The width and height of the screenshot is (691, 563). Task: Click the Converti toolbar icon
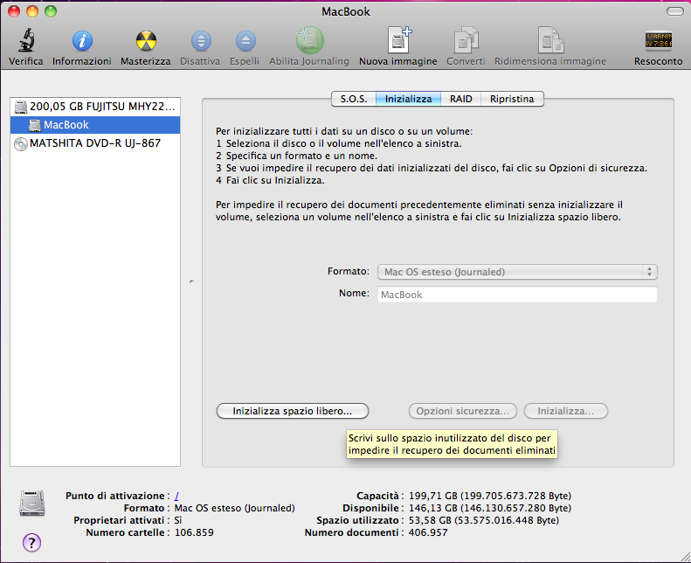(466, 40)
